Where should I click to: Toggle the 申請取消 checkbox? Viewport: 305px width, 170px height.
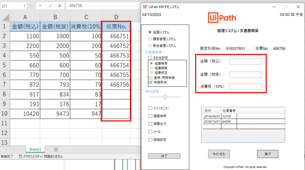(151, 82)
